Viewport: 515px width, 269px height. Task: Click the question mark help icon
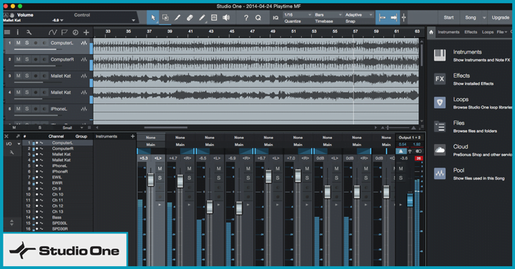tap(246, 18)
